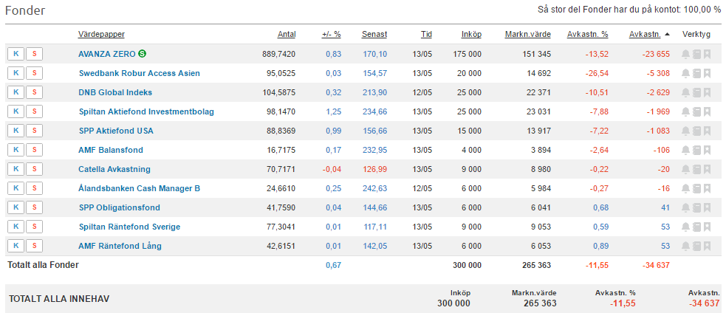The height and width of the screenshot is (313, 726).
Task: Sort the list by Markn.värde header
Action: 527,34
